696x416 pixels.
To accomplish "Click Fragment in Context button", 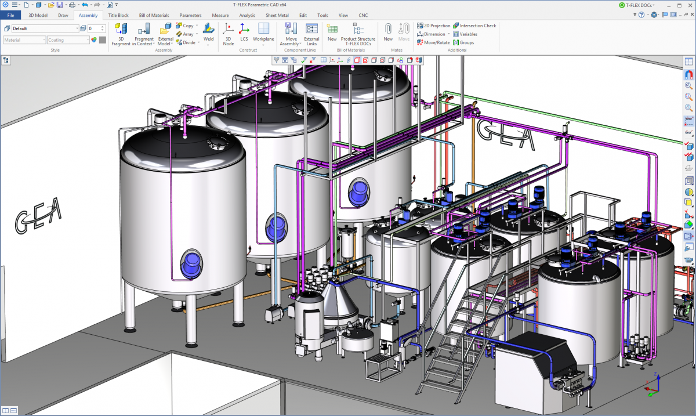I will (x=144, y=34).
